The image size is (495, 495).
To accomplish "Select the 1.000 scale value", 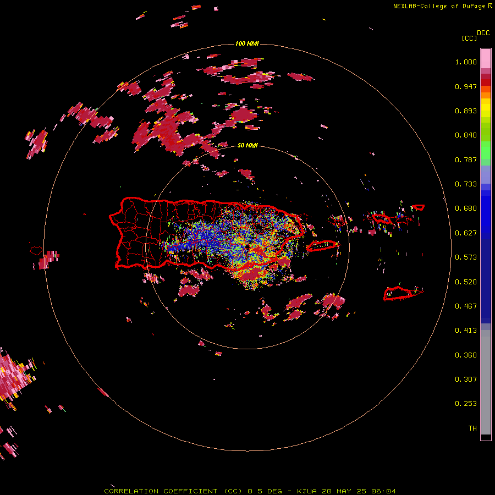I will 466,62.
